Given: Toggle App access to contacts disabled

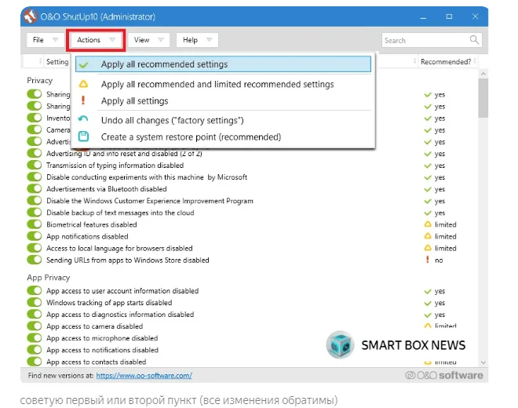Looking at the screenshot, I should point(35,362).
